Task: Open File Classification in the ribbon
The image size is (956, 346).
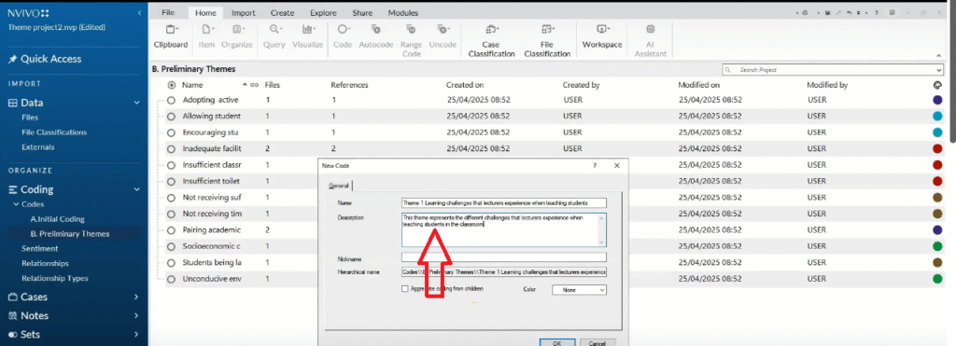Action: pyautogui.click(x=547, y=40)
